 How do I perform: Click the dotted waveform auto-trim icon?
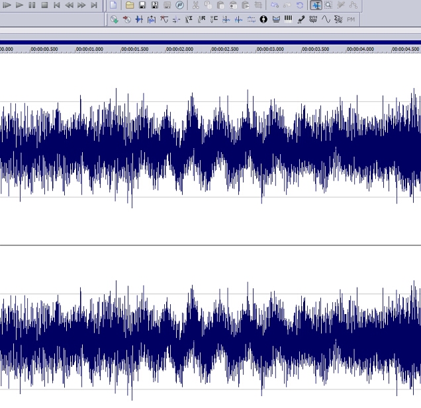[226, 19]
